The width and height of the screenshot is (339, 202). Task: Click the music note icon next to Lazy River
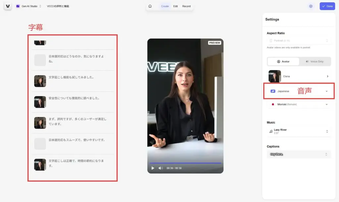pos(271,131)
